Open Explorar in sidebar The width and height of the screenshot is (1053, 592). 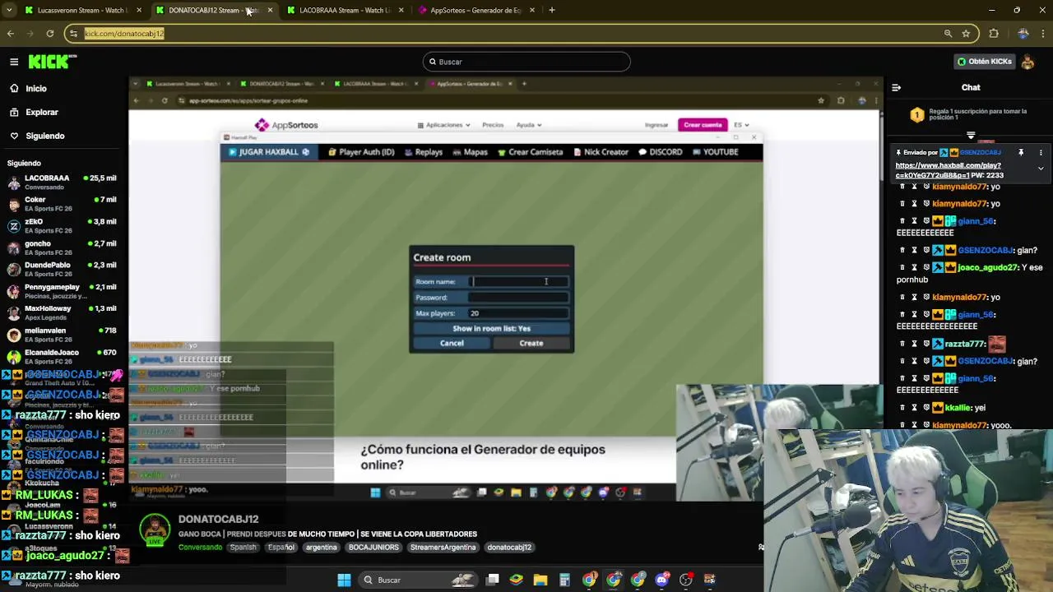click(42, 112)
